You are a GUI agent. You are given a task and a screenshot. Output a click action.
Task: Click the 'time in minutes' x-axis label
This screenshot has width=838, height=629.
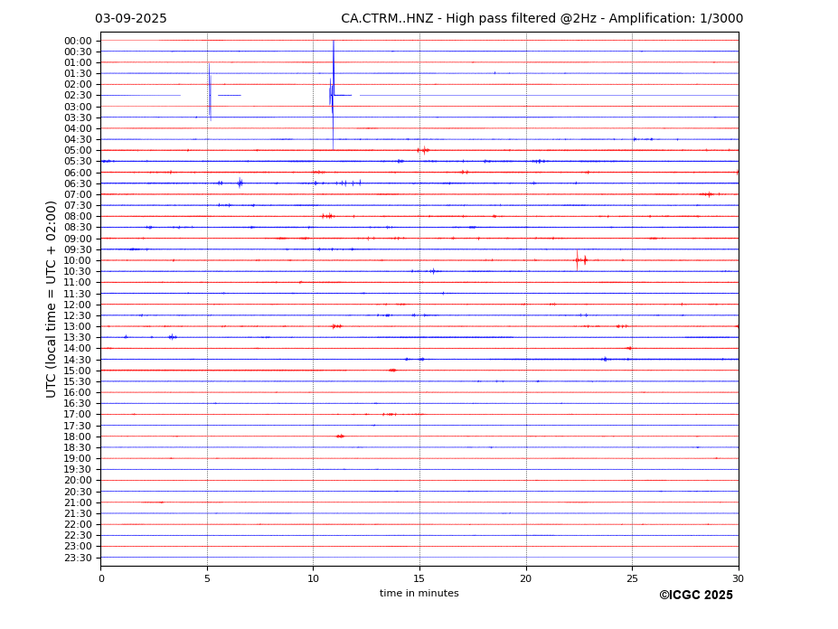coord(419,593)
